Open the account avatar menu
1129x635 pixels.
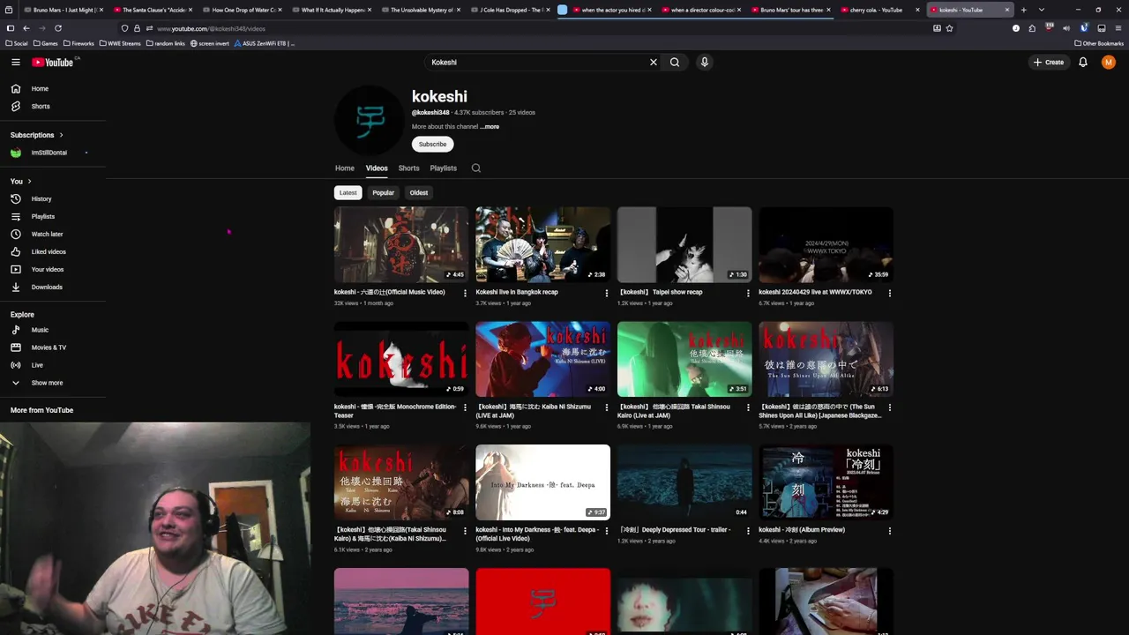(1109, 63)
